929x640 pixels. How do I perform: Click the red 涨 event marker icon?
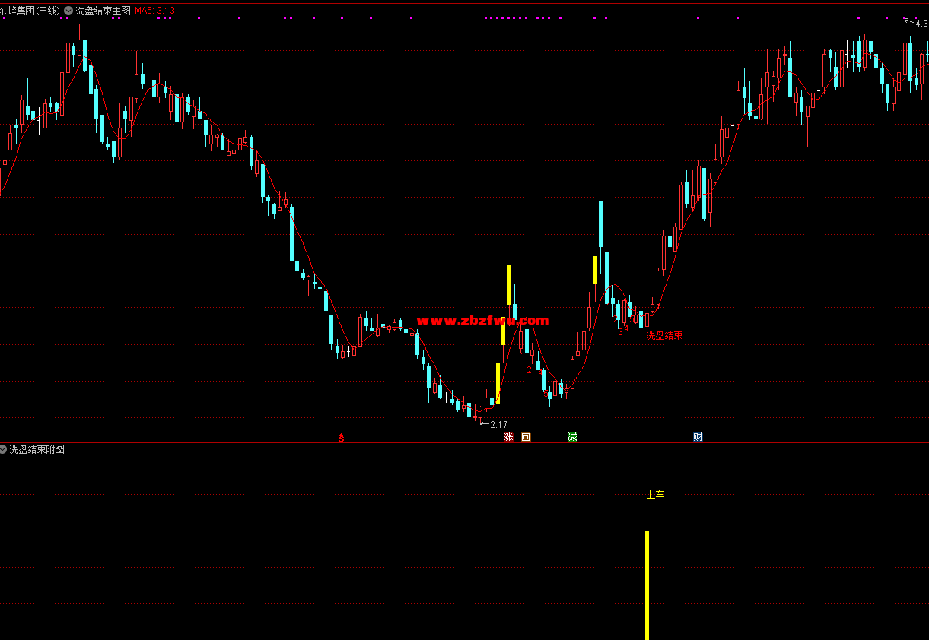[x=508, y=437]
